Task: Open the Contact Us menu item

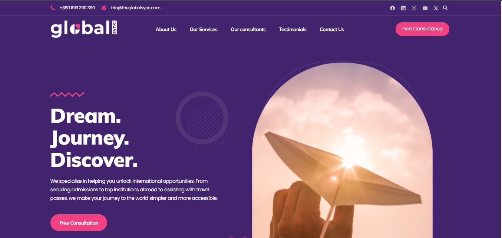Action: [332, 30]
